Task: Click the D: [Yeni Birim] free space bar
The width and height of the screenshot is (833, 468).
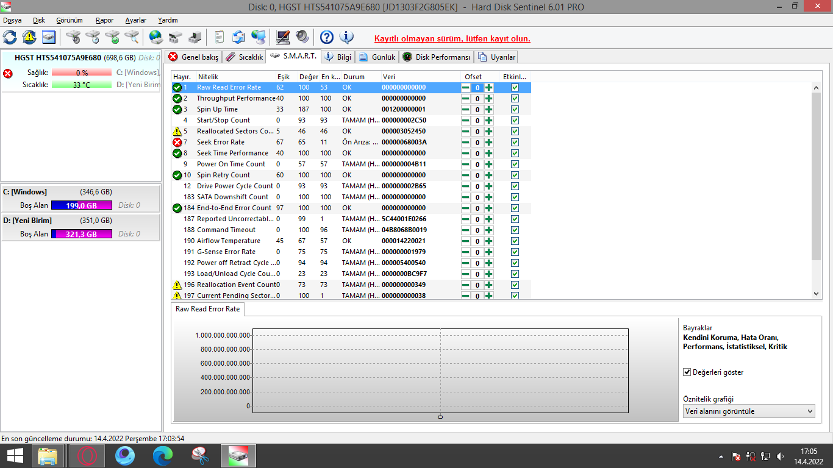Action: 82,234
